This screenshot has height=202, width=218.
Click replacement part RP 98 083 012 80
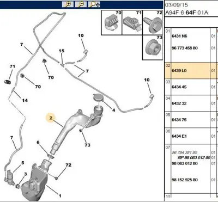click(193, 157)
